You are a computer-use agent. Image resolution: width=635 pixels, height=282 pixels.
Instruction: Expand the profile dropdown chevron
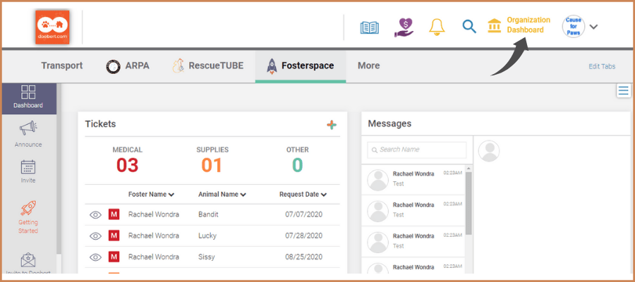[593, 27]
